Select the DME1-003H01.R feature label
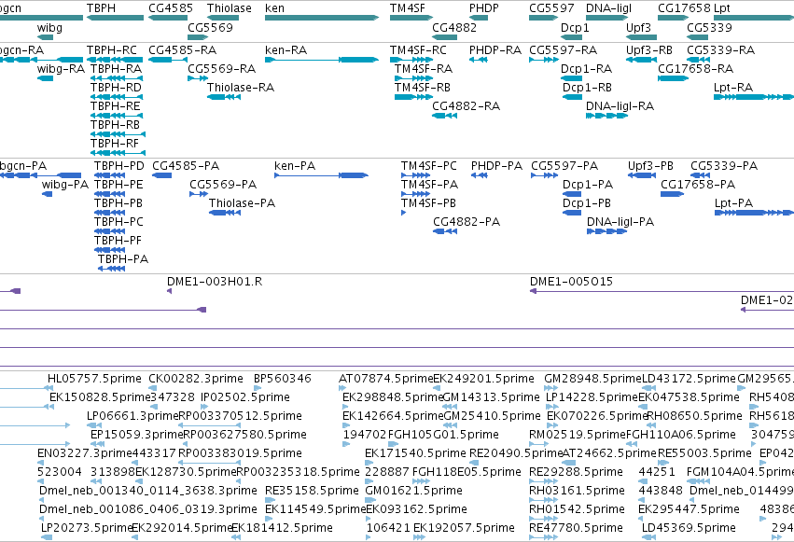This screenshot has height=542, width=794. 215,282
